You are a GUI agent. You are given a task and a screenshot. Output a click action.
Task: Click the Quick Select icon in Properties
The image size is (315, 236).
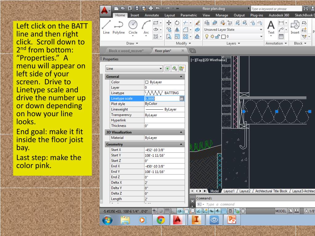pyautogui.click(x=182, y=69)
